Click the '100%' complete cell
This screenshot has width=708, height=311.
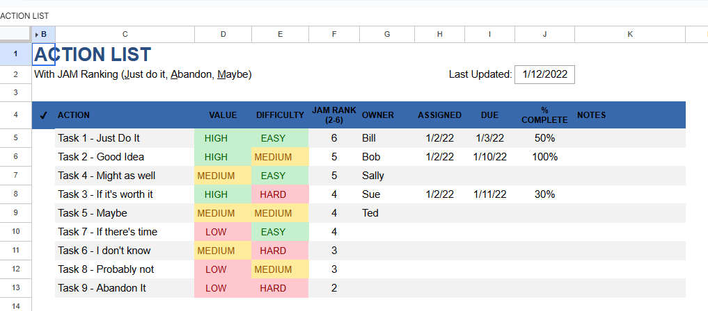[544, 157]
